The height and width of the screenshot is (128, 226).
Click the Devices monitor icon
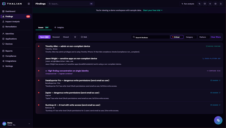3,44
